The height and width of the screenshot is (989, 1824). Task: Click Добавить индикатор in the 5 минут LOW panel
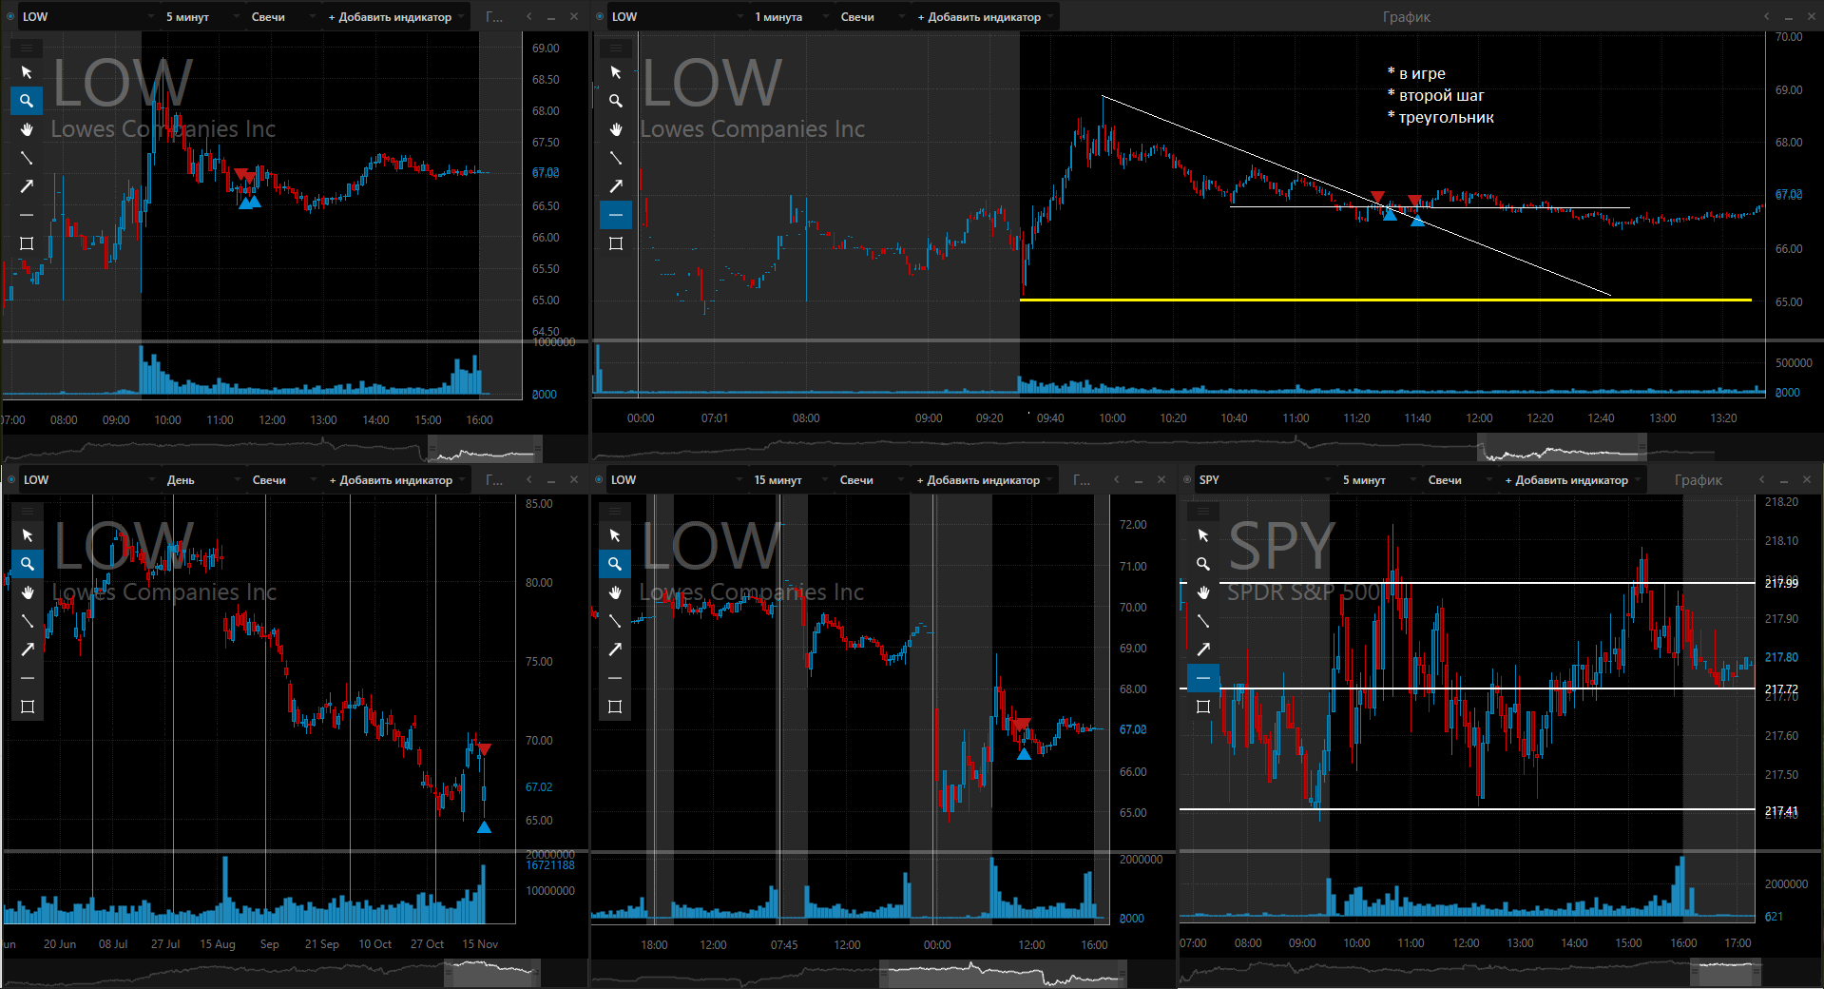click(395, 17)
